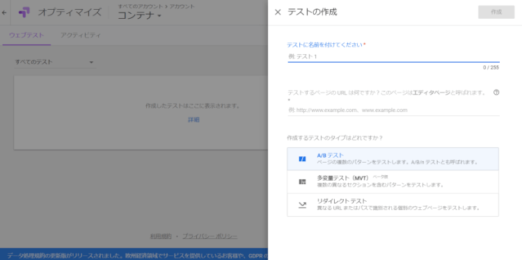Select the 多変量テスト (MVT) option
This screenshot has width=522, height=260.
coord(393,182)
